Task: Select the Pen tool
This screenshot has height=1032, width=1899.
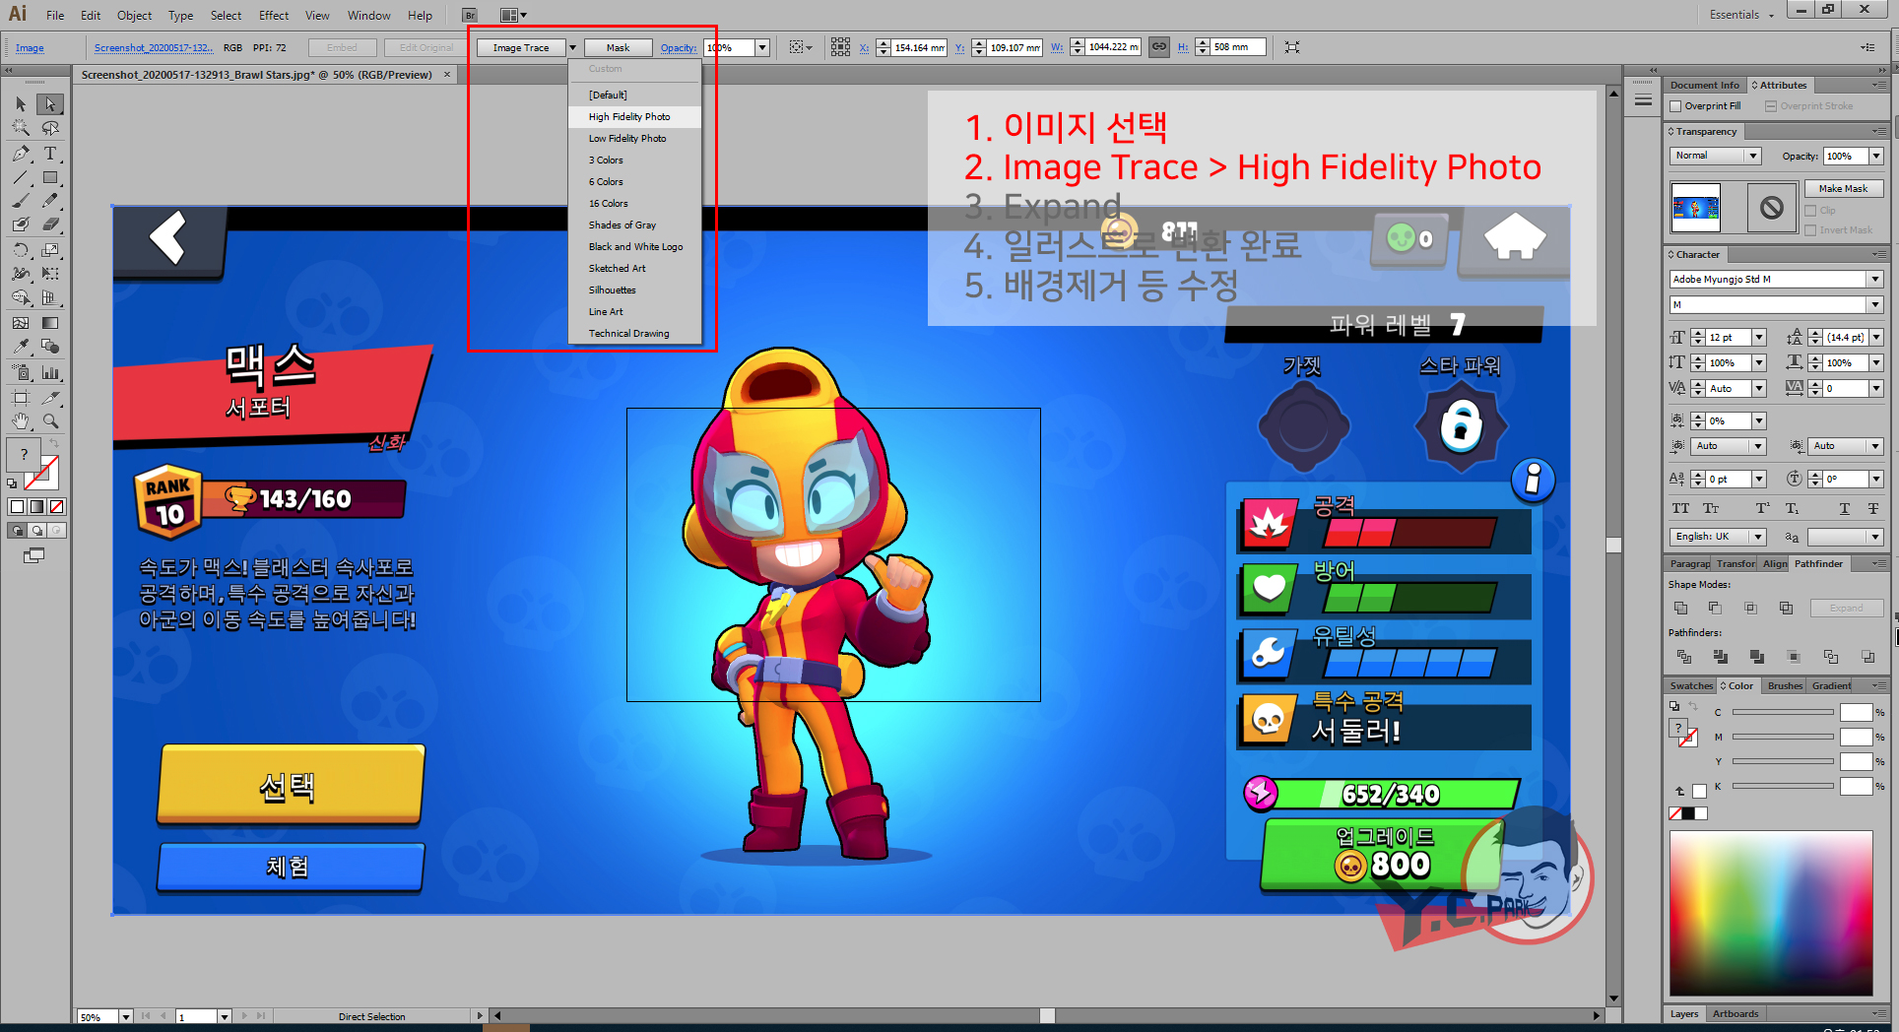Action: (21, 154)
